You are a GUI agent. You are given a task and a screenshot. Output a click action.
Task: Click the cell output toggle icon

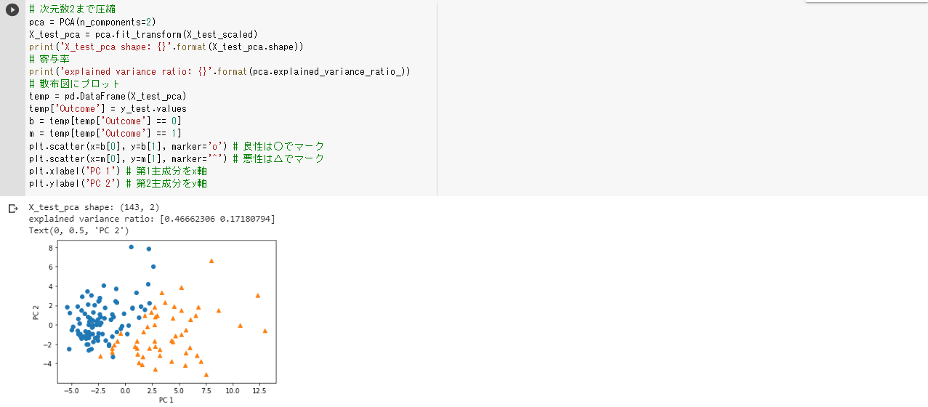12,209
